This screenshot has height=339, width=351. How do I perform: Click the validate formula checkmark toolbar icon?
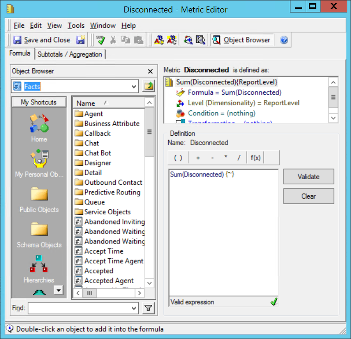(100, 40)
